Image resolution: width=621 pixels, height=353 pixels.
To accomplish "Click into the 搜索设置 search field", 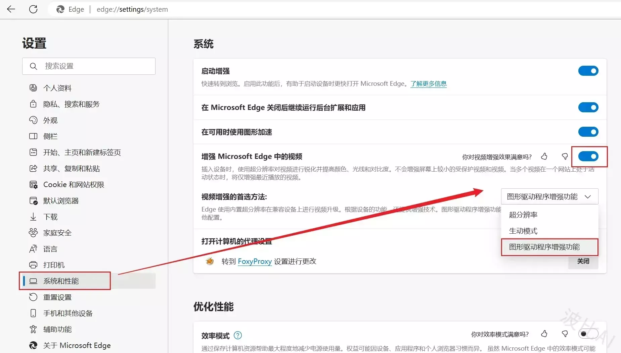I will pyautogui.click(x=89, y=66).
